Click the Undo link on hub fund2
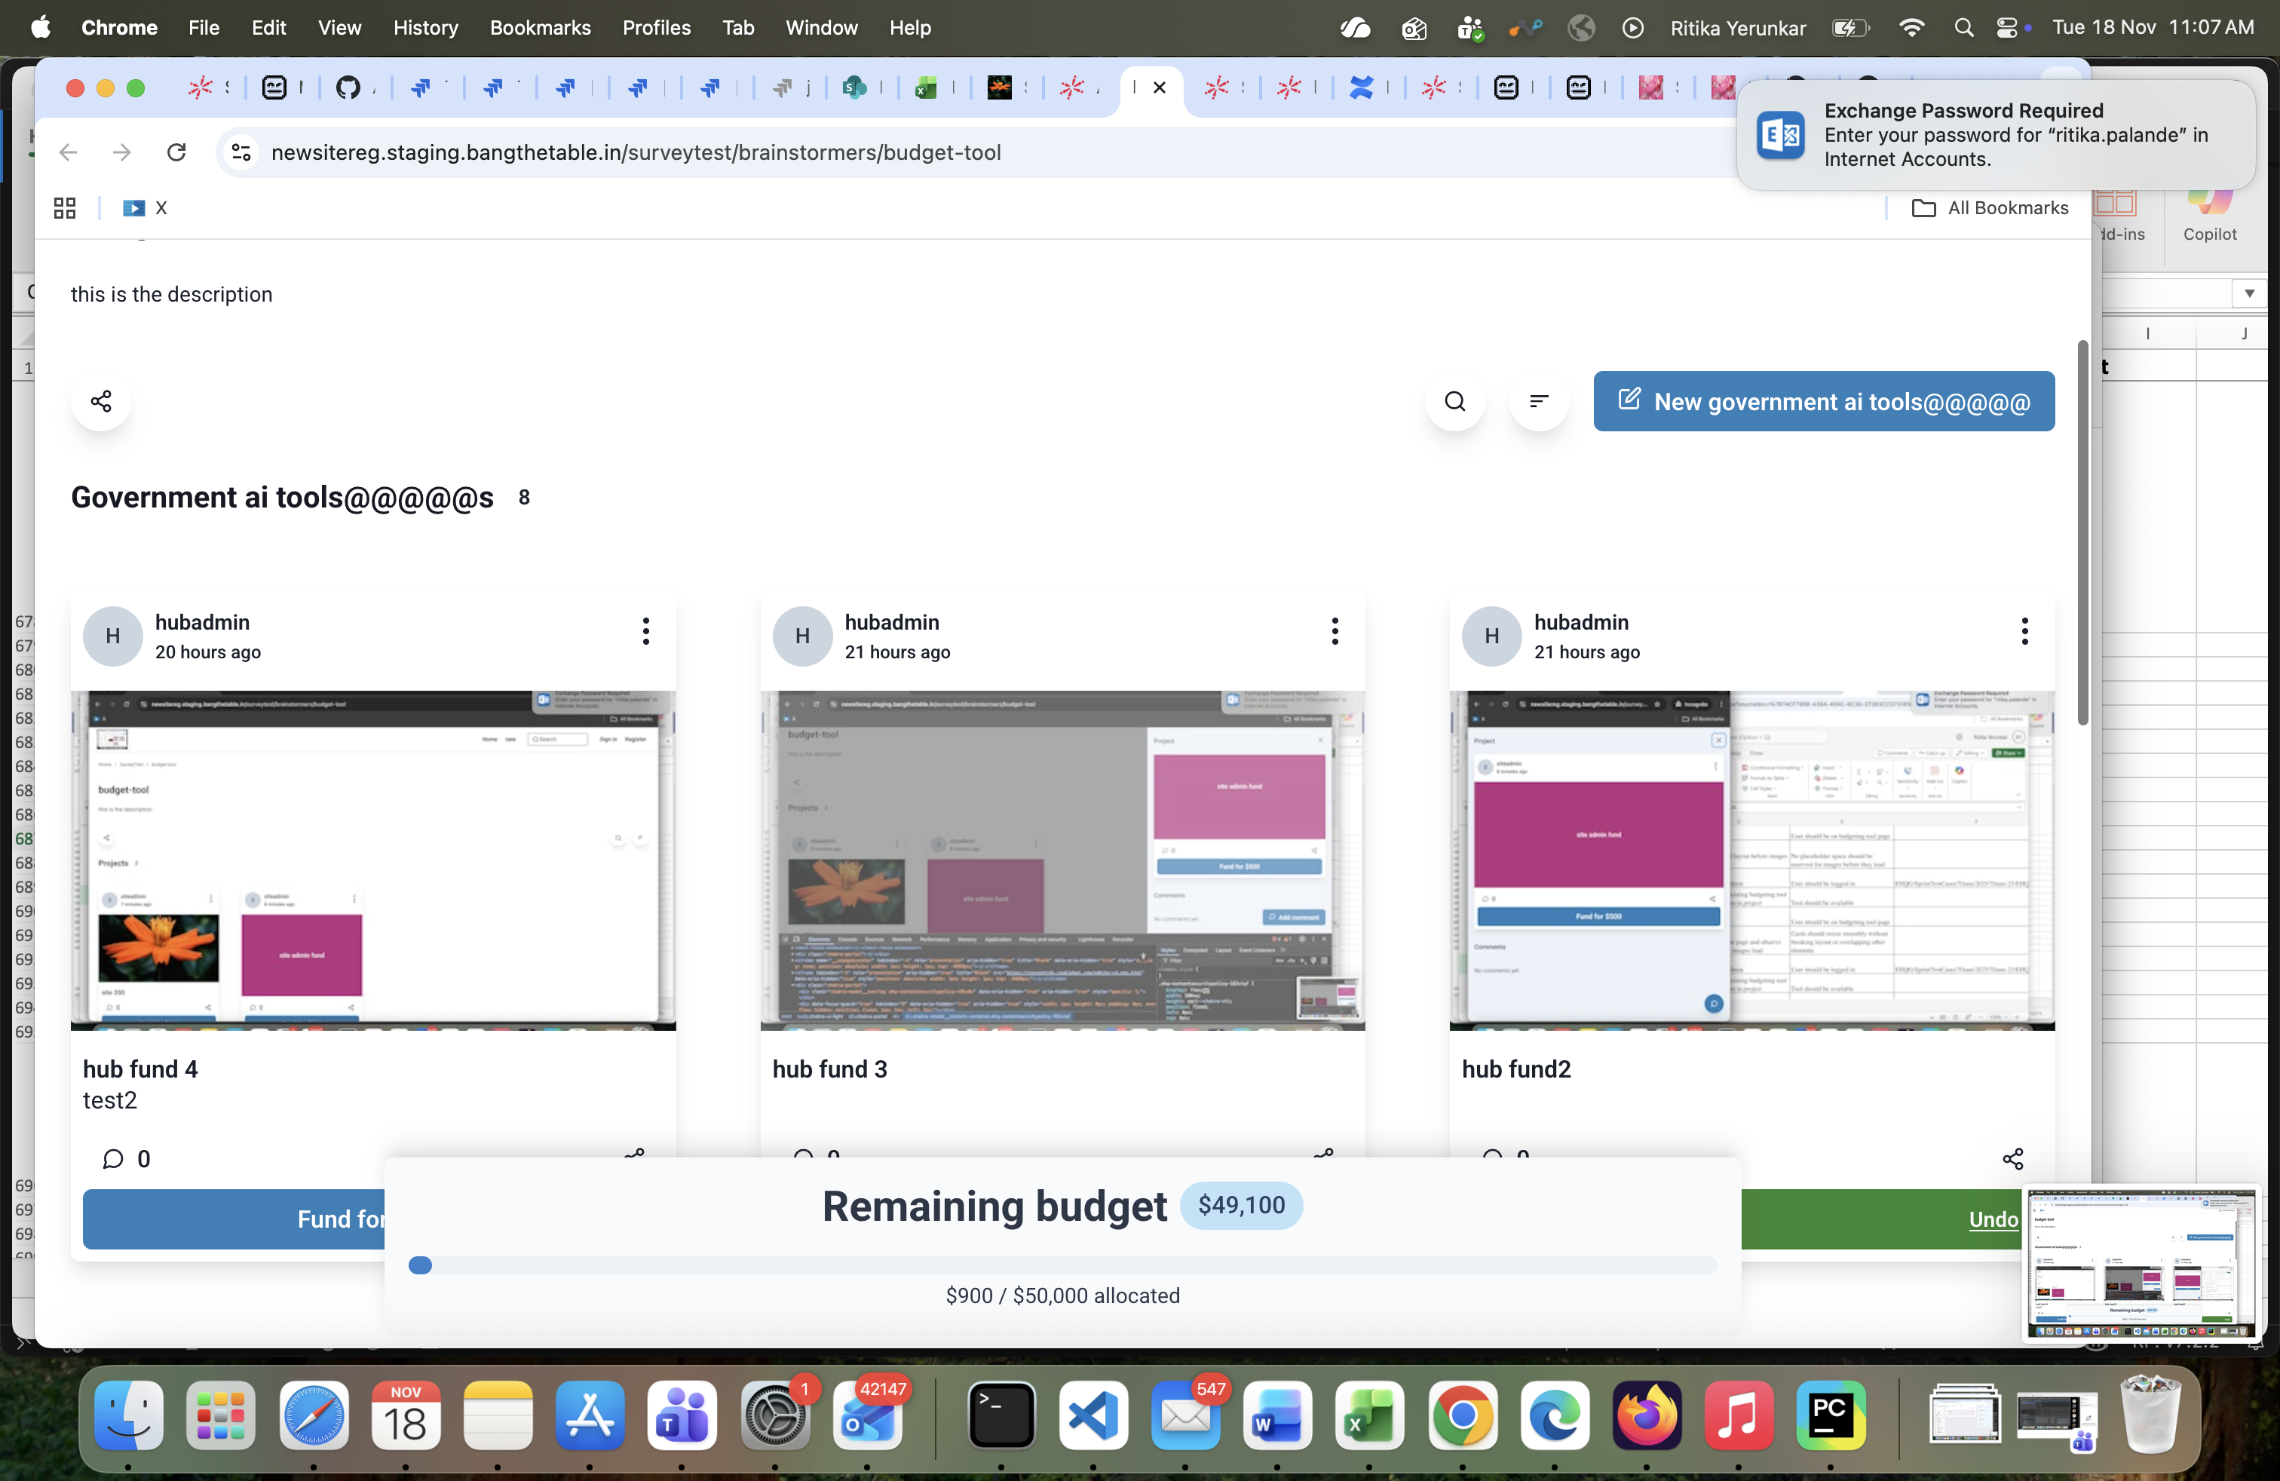This screenshot has height=1481, width=2280. 1993,1219
